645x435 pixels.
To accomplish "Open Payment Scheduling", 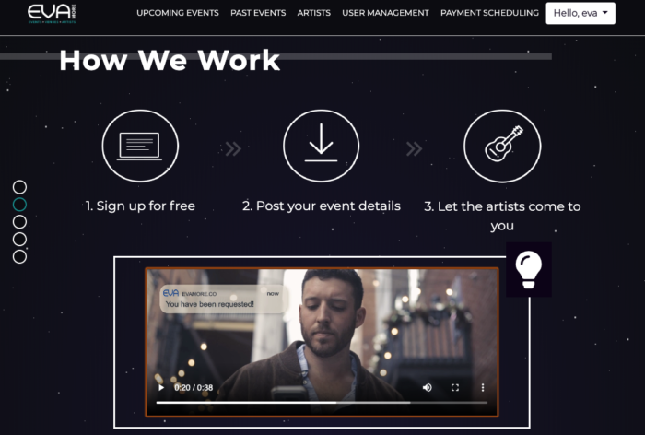I will (x=489, y=13).
